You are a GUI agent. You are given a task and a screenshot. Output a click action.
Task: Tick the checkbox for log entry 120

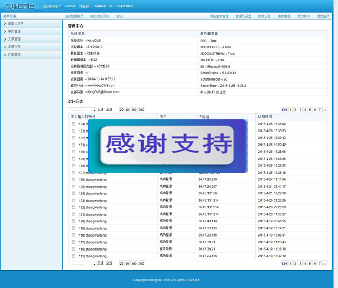coord(73,221)
